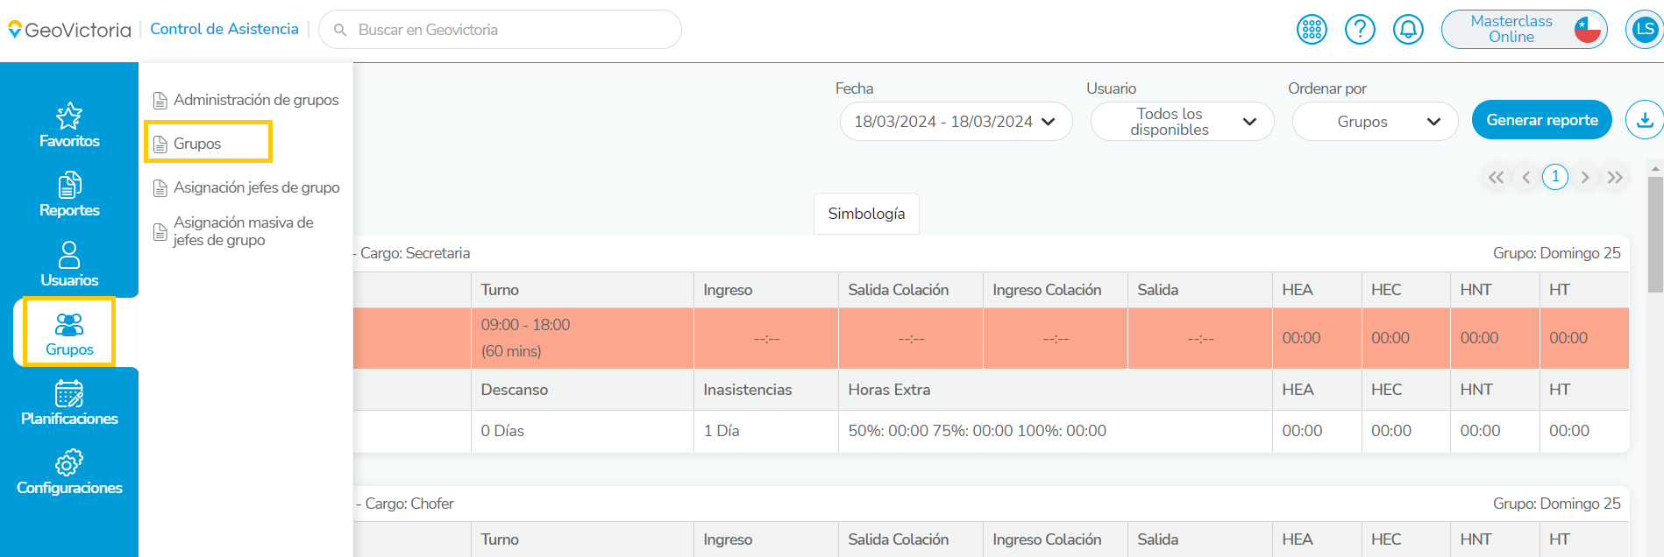Open Favoritos in the sidebar

tap(69, 125)
